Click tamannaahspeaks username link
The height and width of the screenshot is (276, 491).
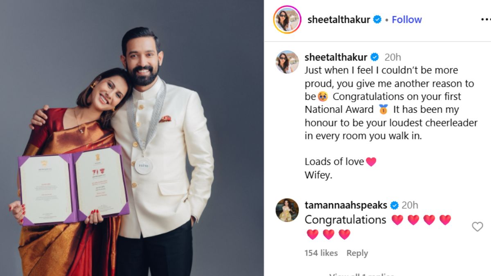(x=346, y=205)
